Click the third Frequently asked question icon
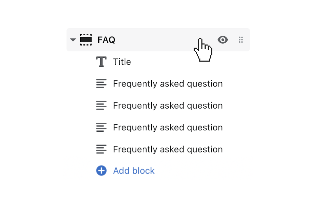Viewport: 330px width, 206px height. point(101,127)
